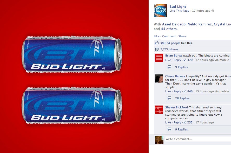Open Brian Bulva's red equality avatar
Viewport: 231px width, 153px height.
[159, 58]
